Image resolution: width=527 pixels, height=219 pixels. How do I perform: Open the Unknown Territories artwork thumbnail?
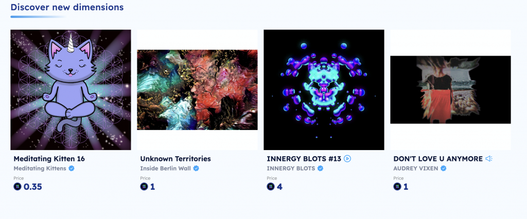pos(197,89)
